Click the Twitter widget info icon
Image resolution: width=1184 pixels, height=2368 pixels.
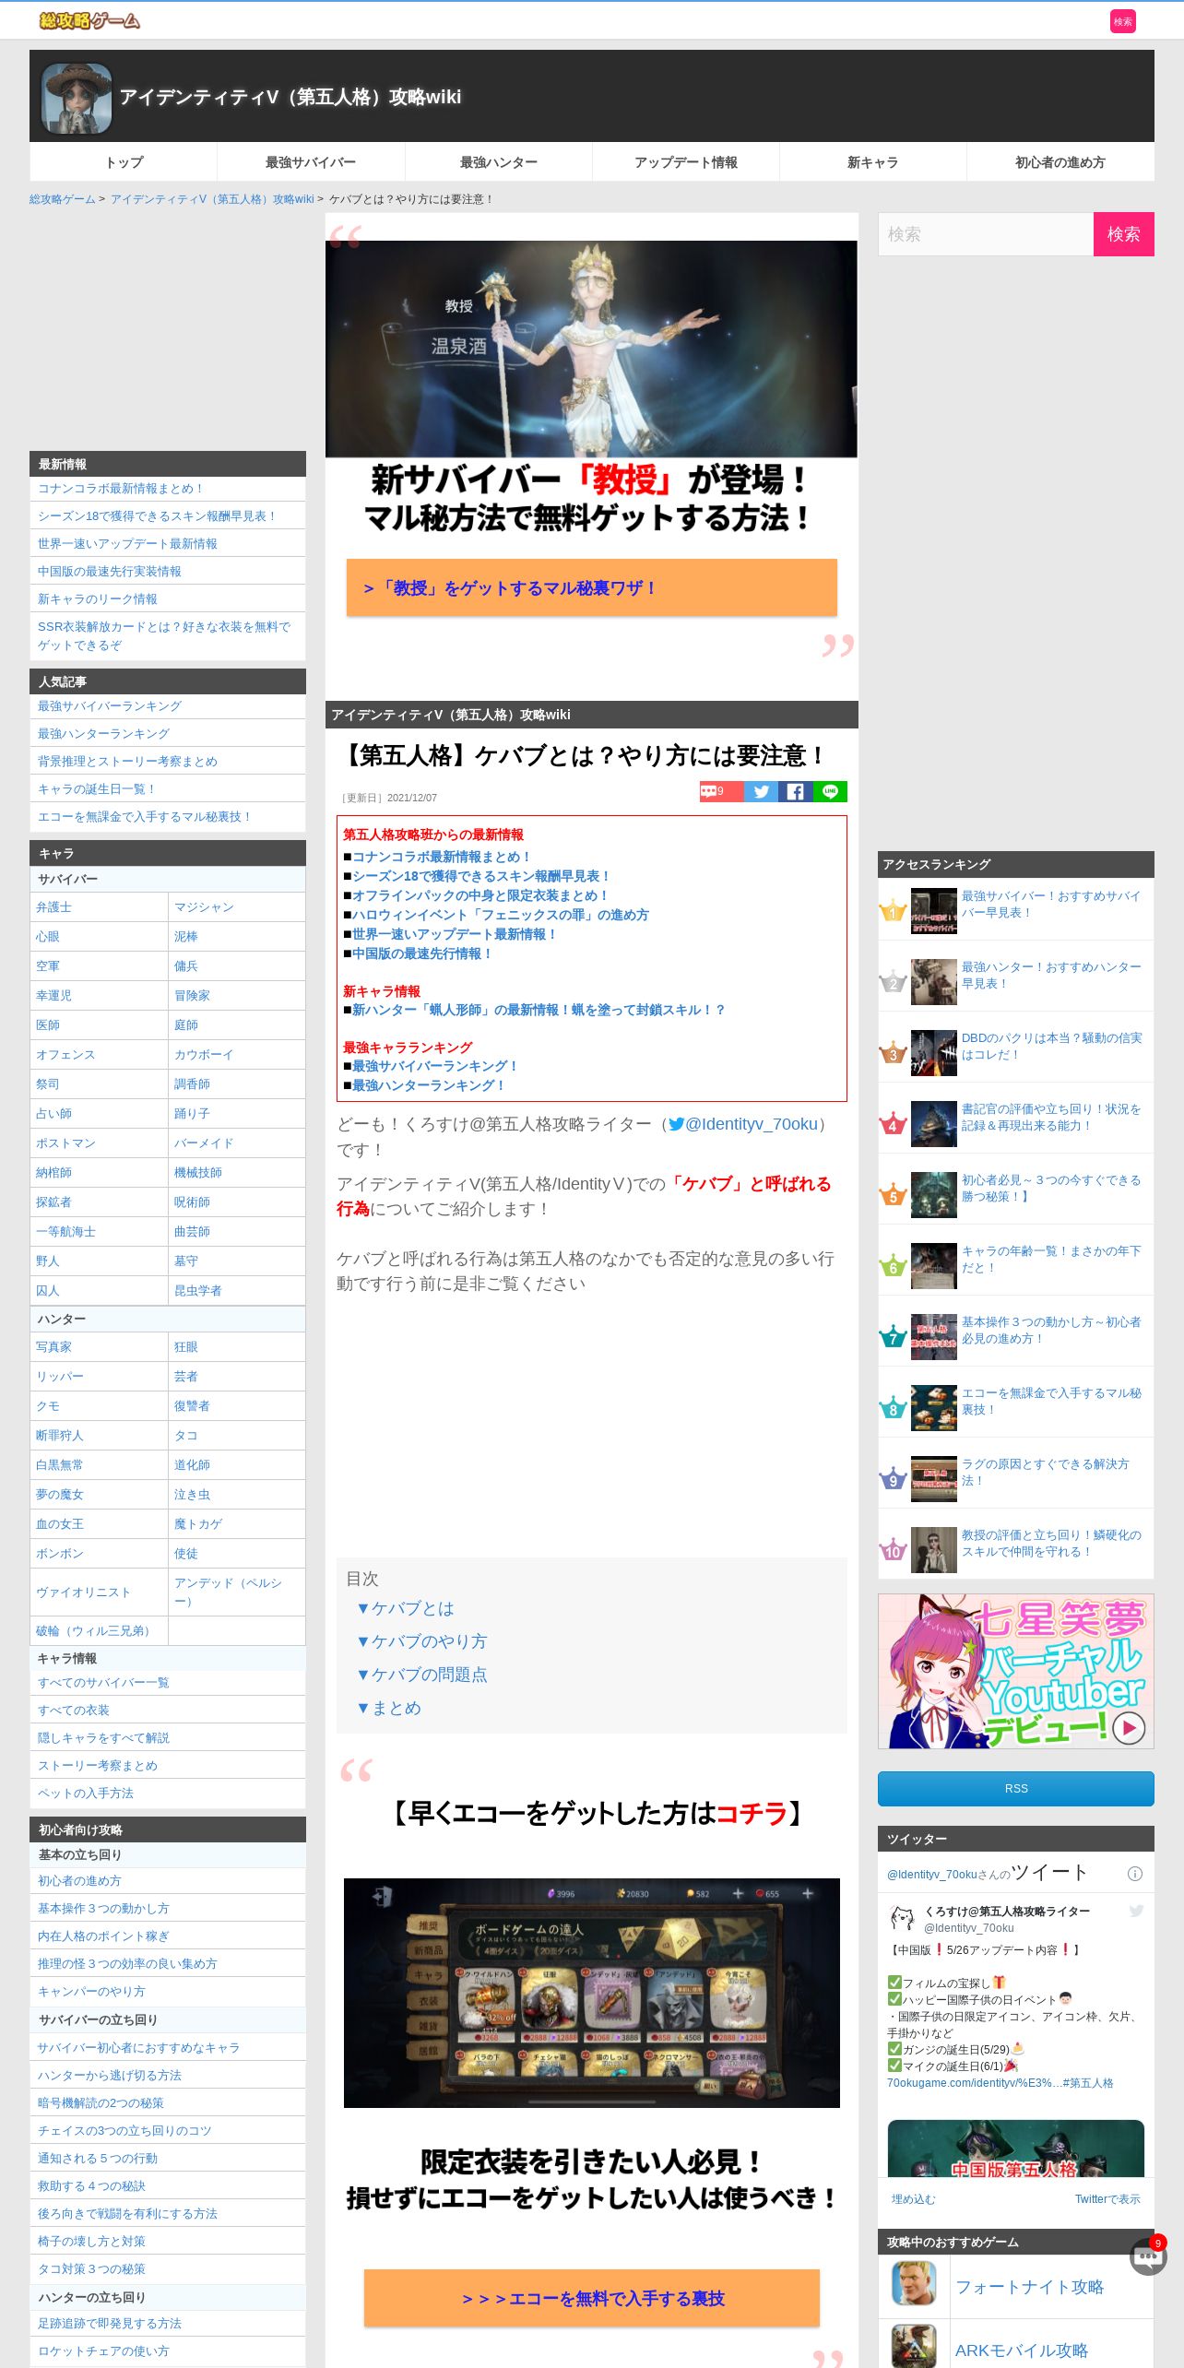pyautogui.click(x=1135, y=1874)
